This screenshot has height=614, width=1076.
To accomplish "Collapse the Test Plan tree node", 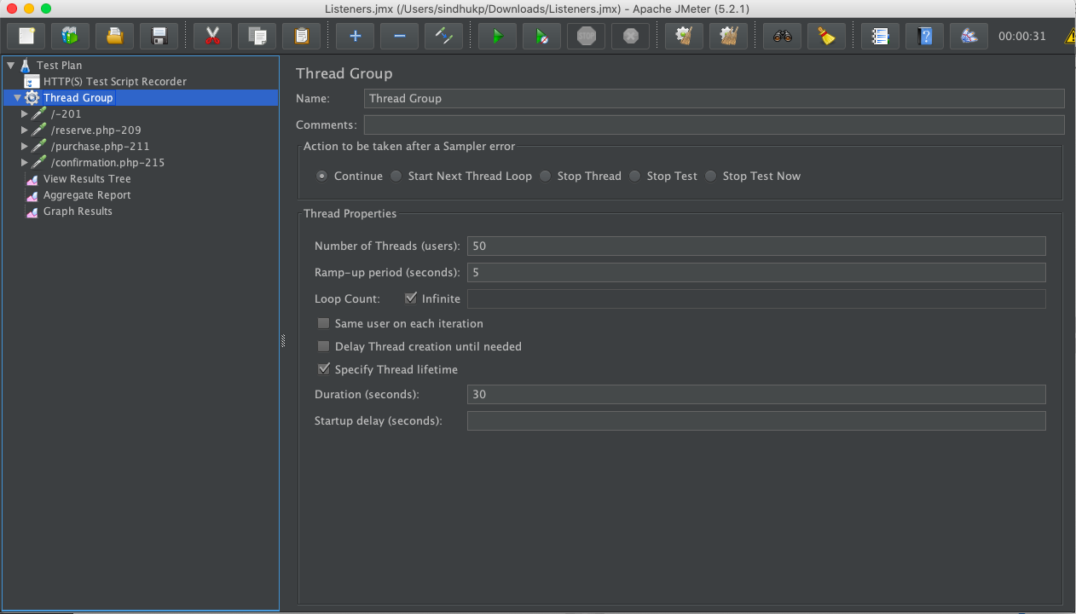I will 10,65.
